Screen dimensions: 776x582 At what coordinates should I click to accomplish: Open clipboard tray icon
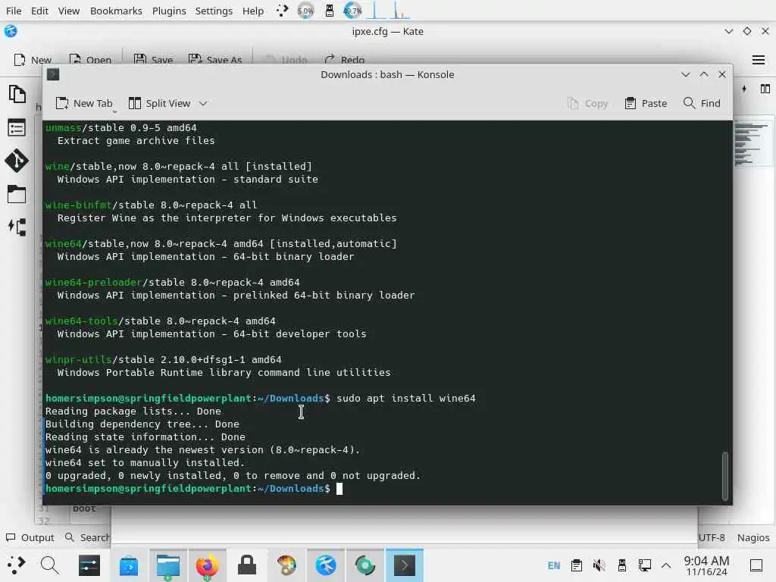click(x=576, y=565)
